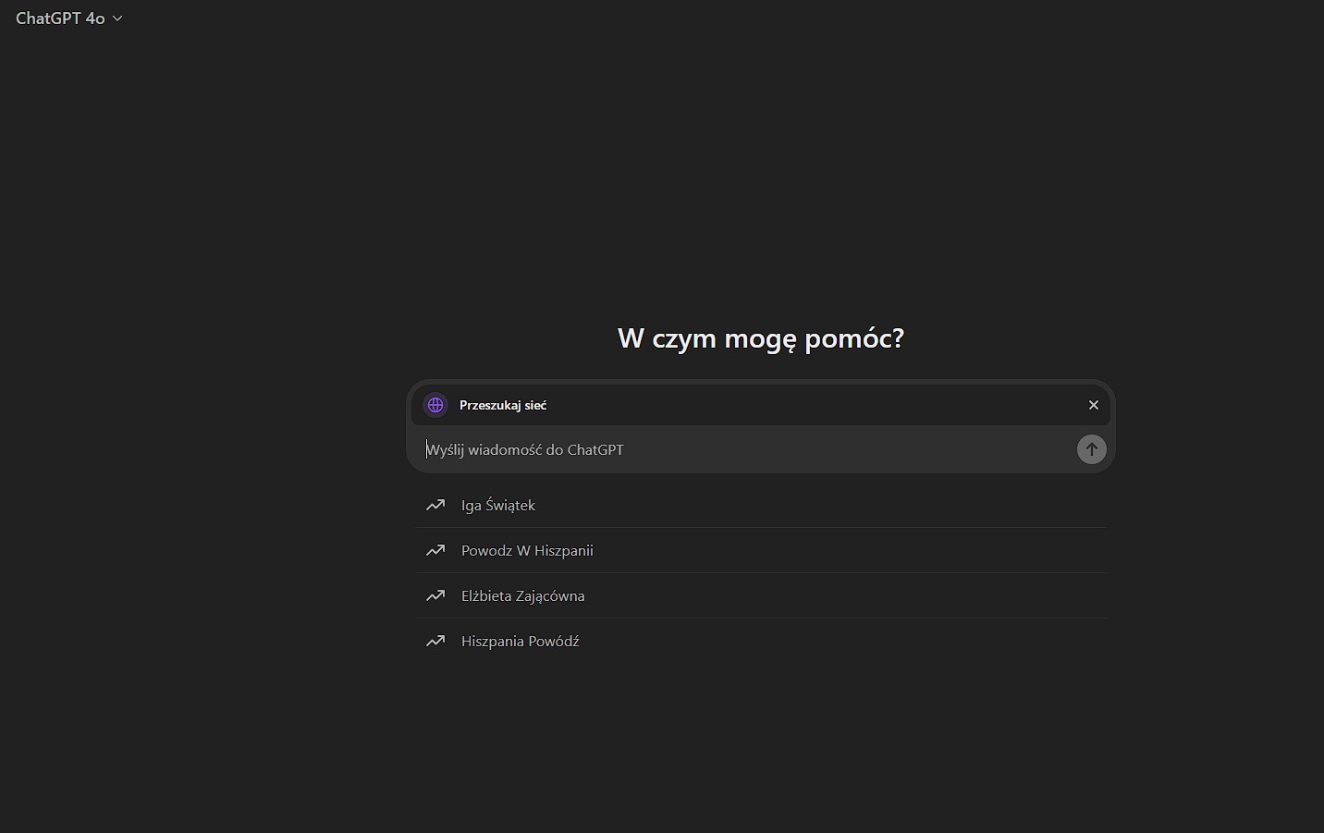Click trending icon beside Powodz W Hiszpanii
Screen dimensions: 1324x833
435,550
